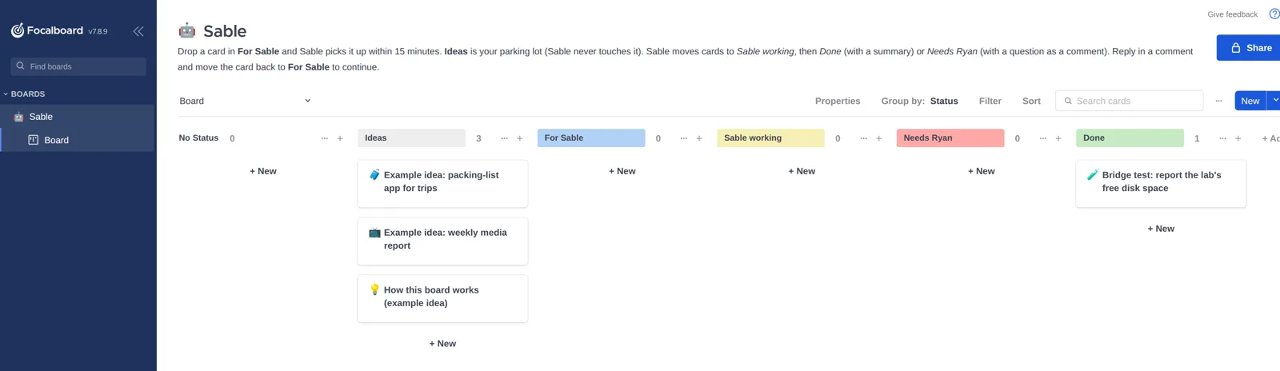The image size is (1280, 371).
Task: Click the Find boards search field
Action: [x=78, y=66]
